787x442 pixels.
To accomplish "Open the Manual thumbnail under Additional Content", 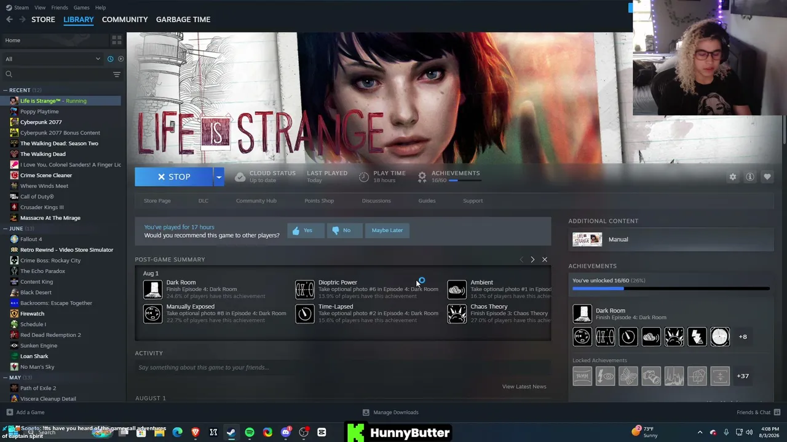I will coord(587,239).
